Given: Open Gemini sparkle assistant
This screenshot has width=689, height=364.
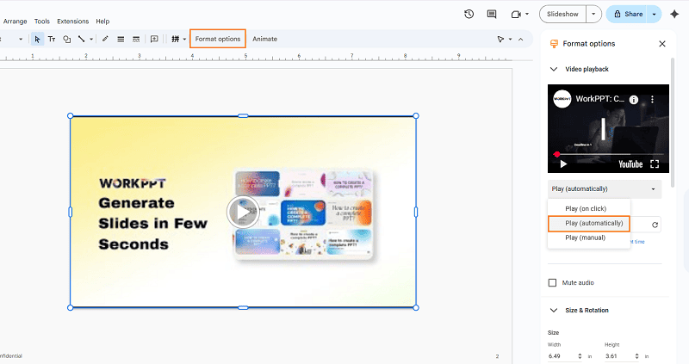Looking at the screenshot, I should (x=674, y=14).
